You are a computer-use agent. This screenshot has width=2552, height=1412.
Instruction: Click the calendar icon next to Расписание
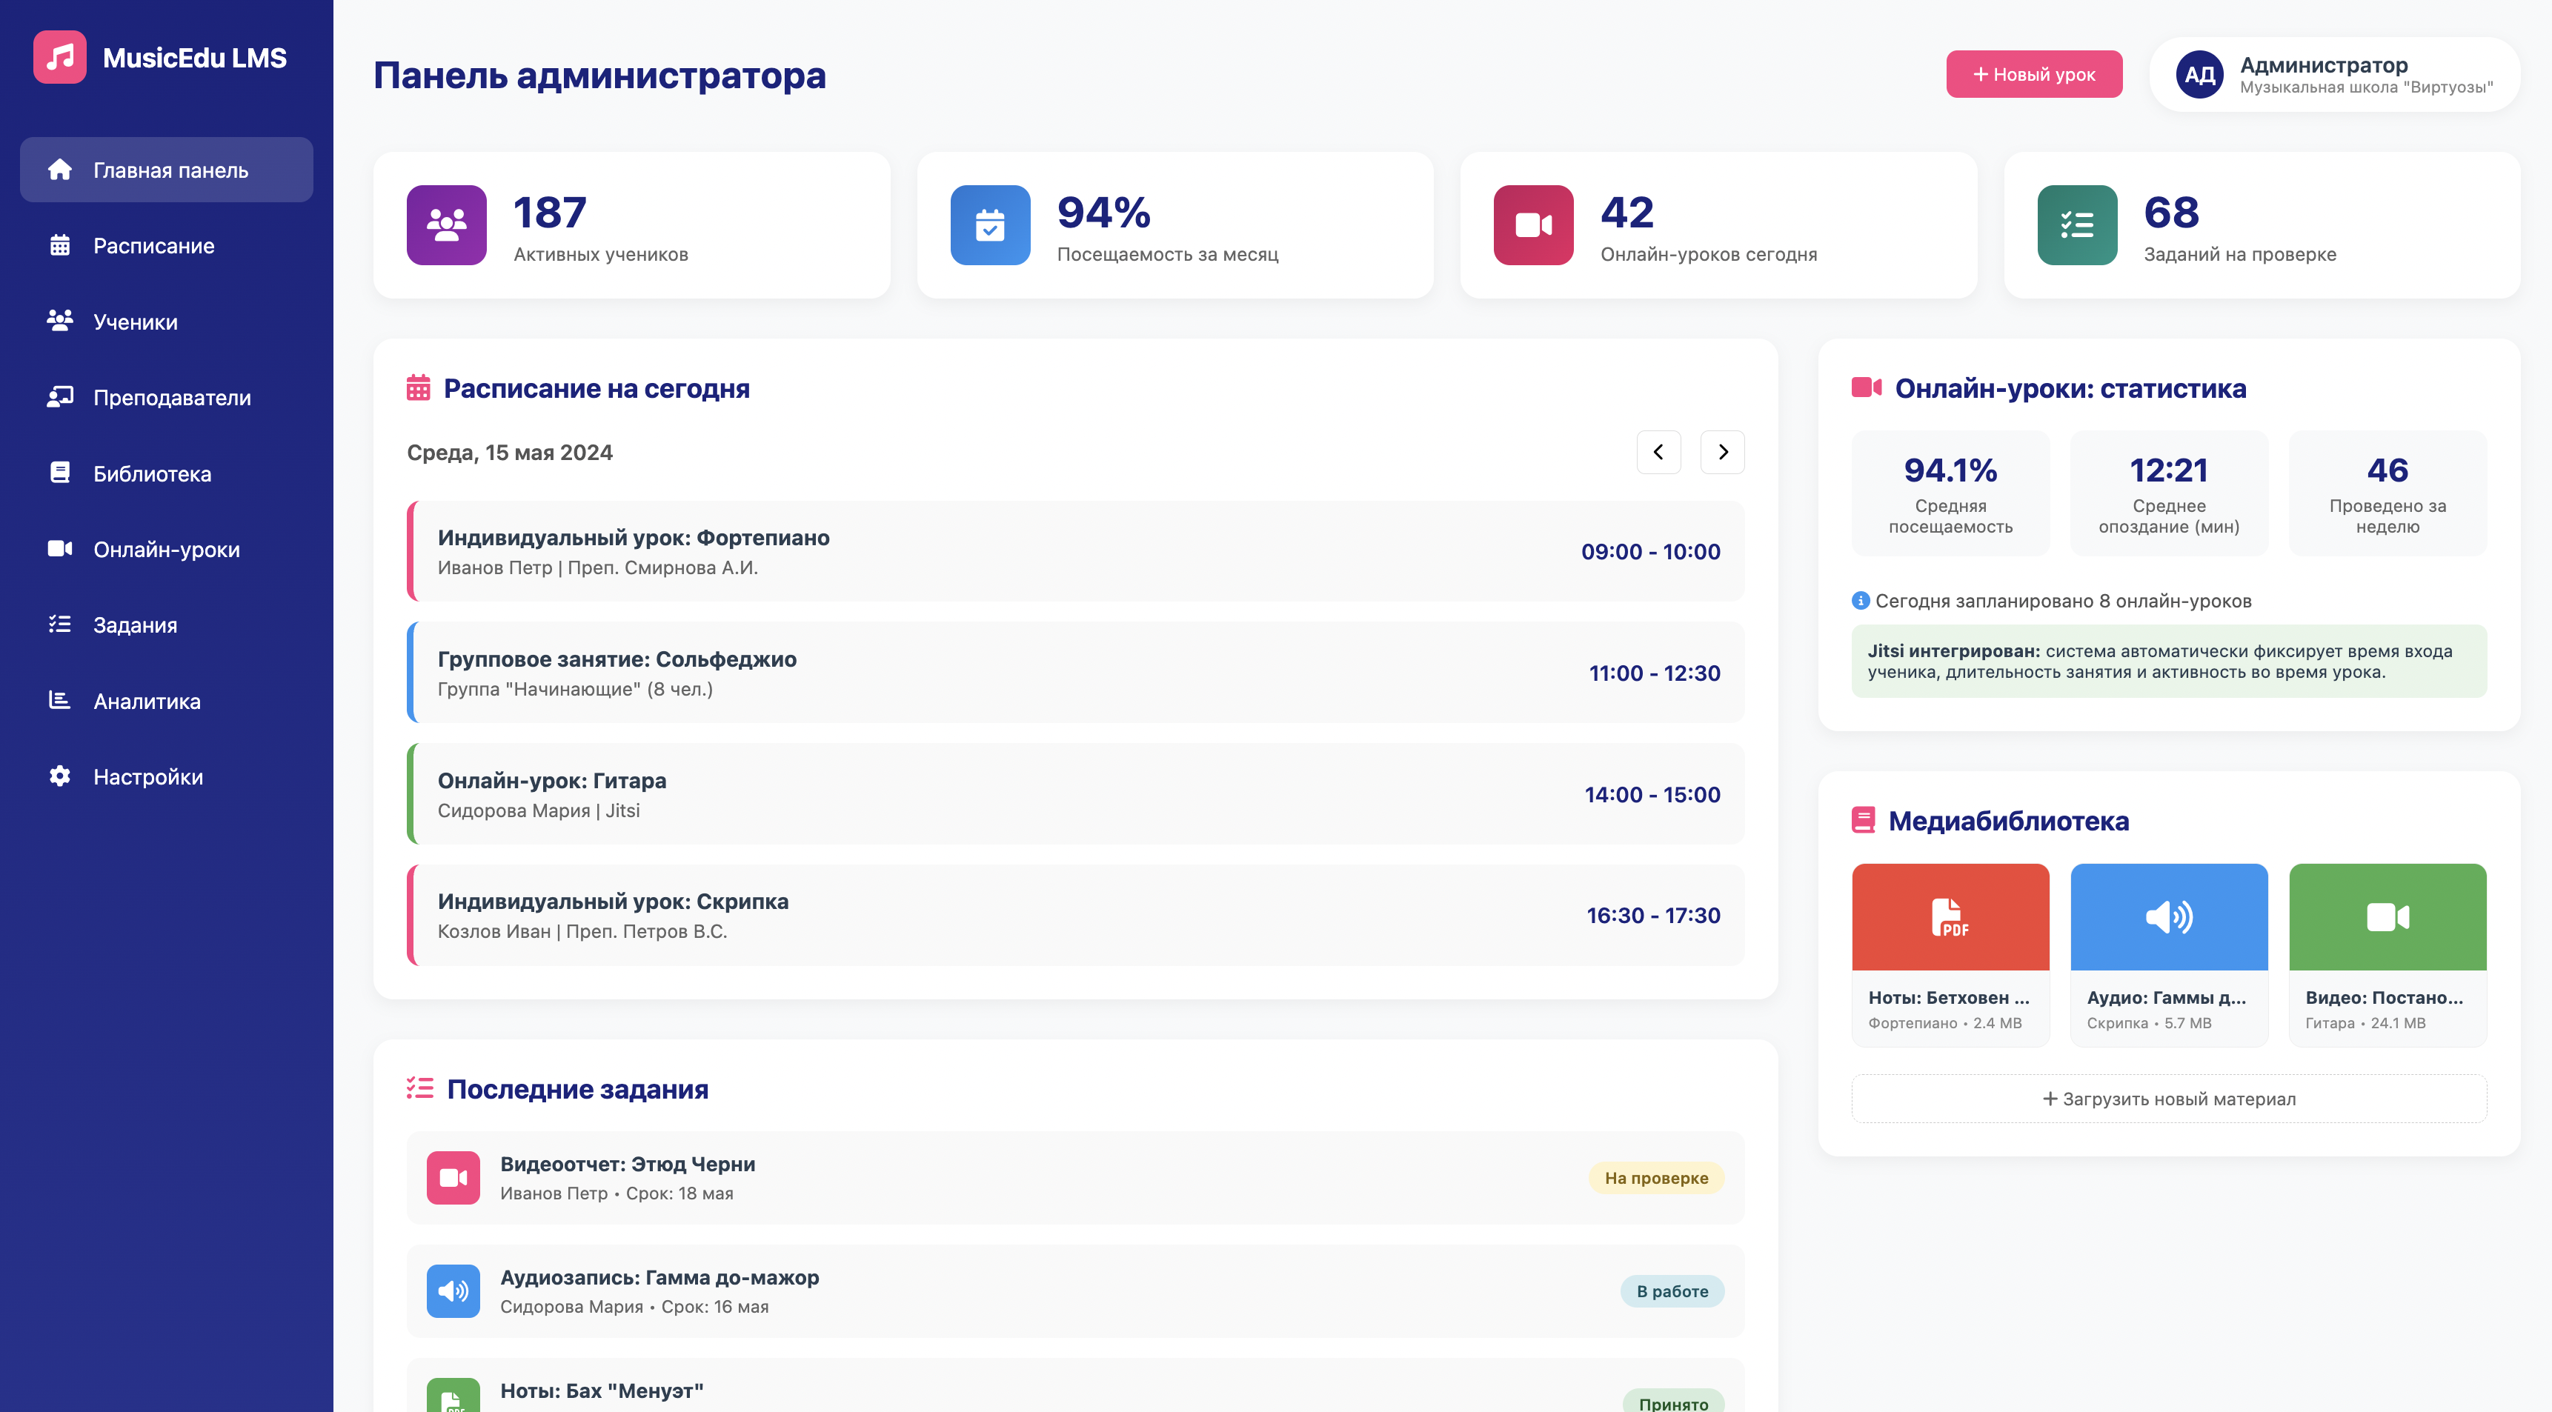pyautogui.click(x=59, y=244)
